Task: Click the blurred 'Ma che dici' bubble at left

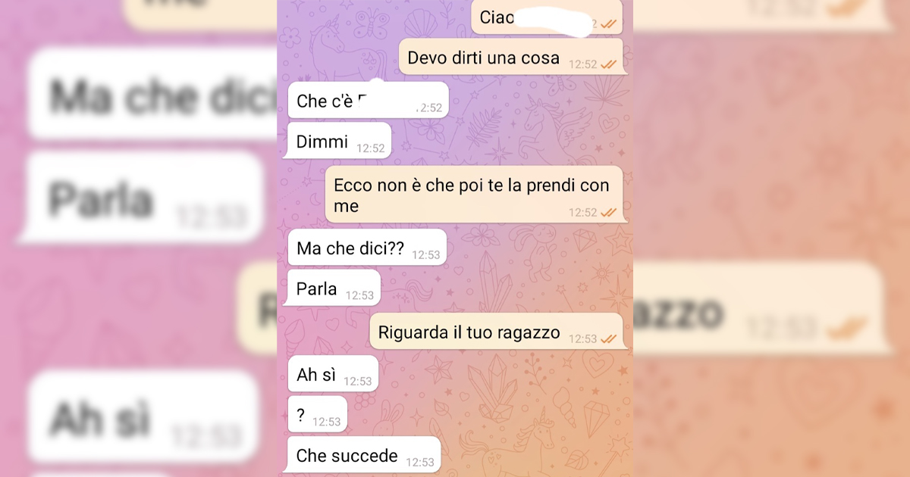Action: (152, 95)
